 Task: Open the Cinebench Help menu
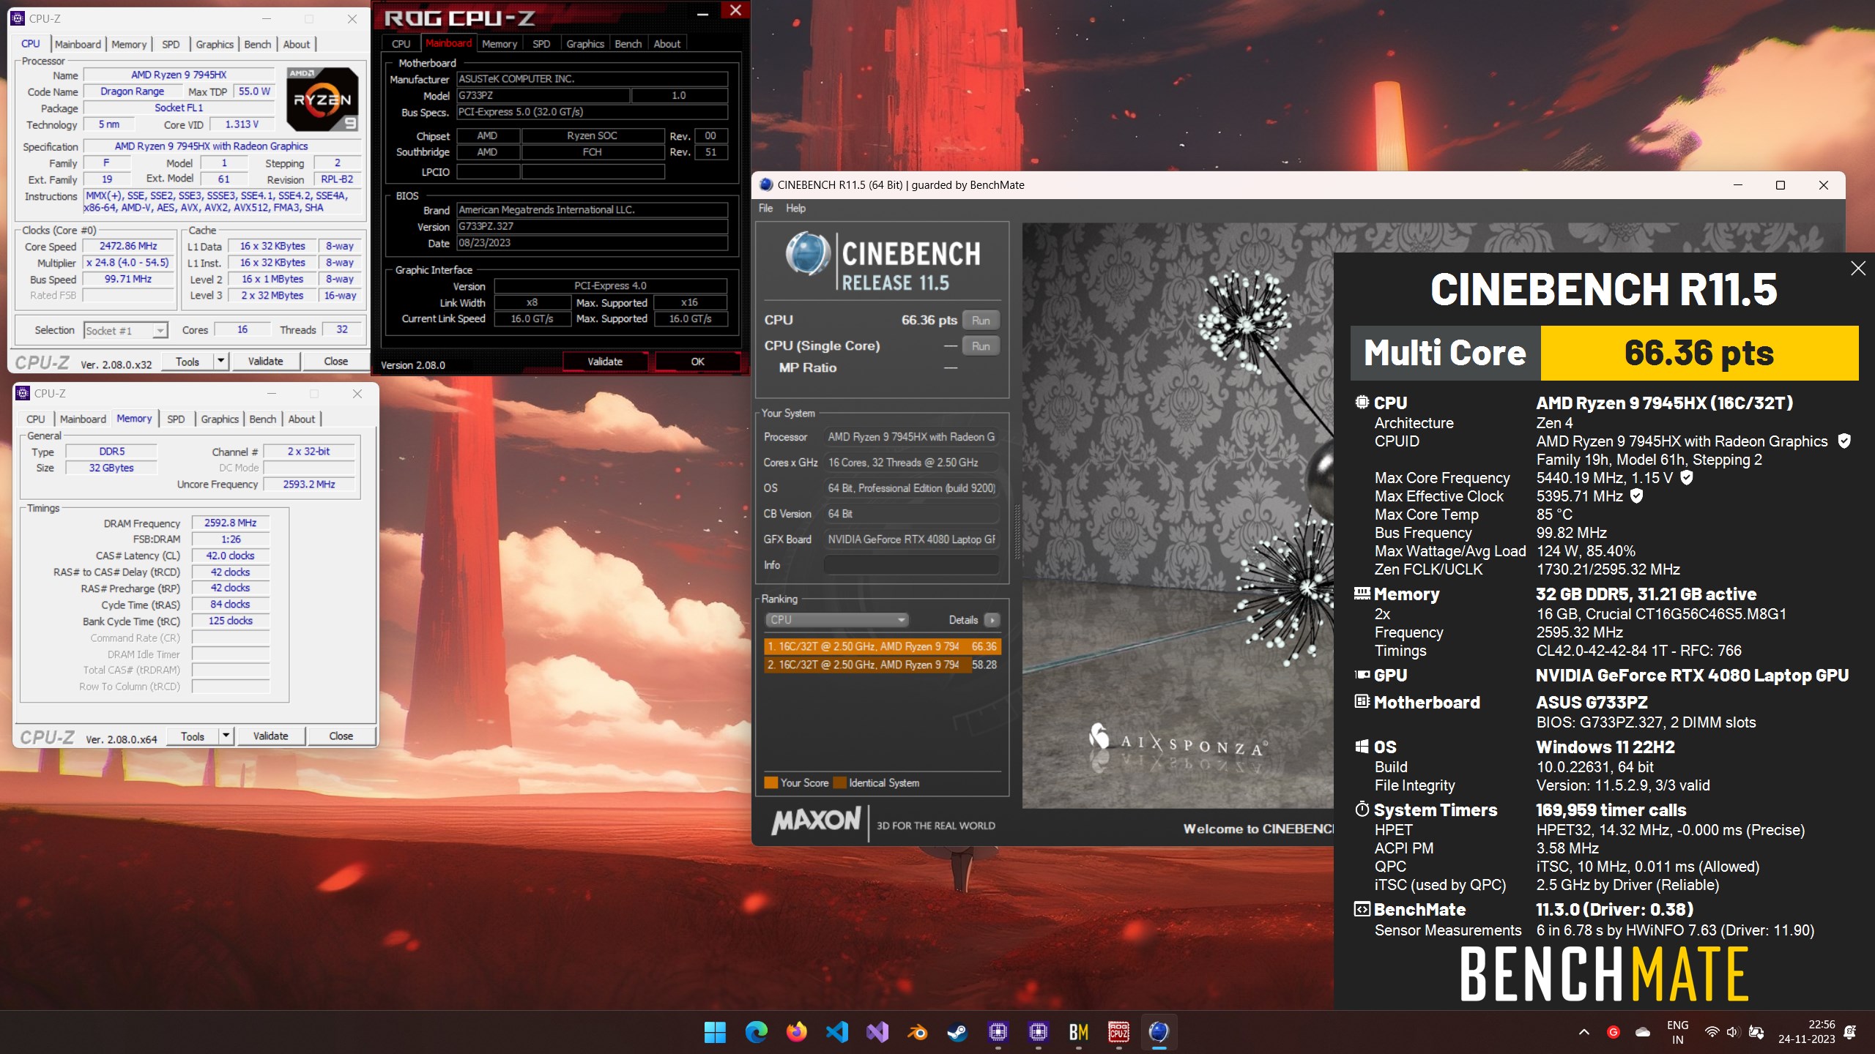coord(795,208)
